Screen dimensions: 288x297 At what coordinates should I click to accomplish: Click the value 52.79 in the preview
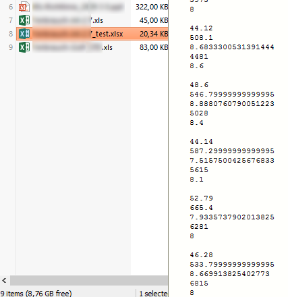201,198
